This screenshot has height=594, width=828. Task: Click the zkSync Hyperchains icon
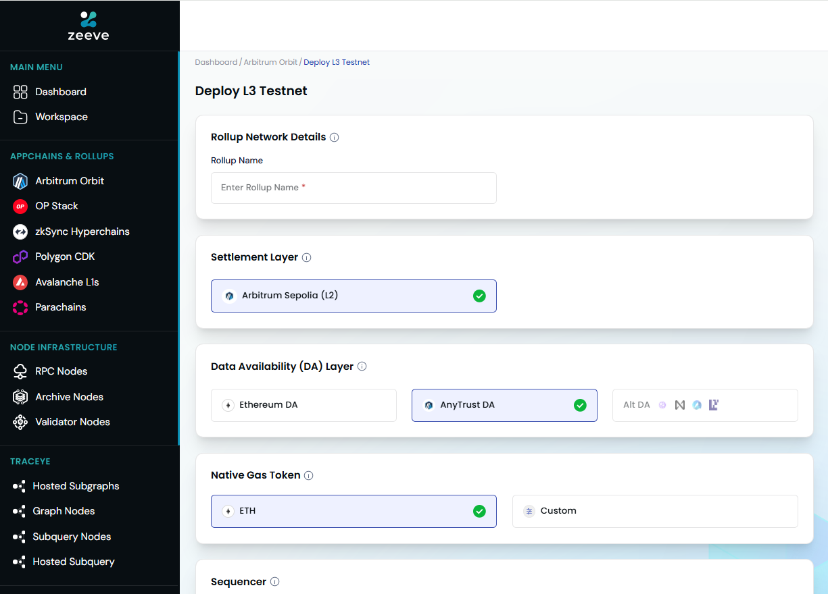pyautogui.click(x=20, y=232)
